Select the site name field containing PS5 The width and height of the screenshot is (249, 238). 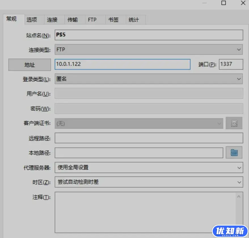pyautogui.click(x=147, y=35)
